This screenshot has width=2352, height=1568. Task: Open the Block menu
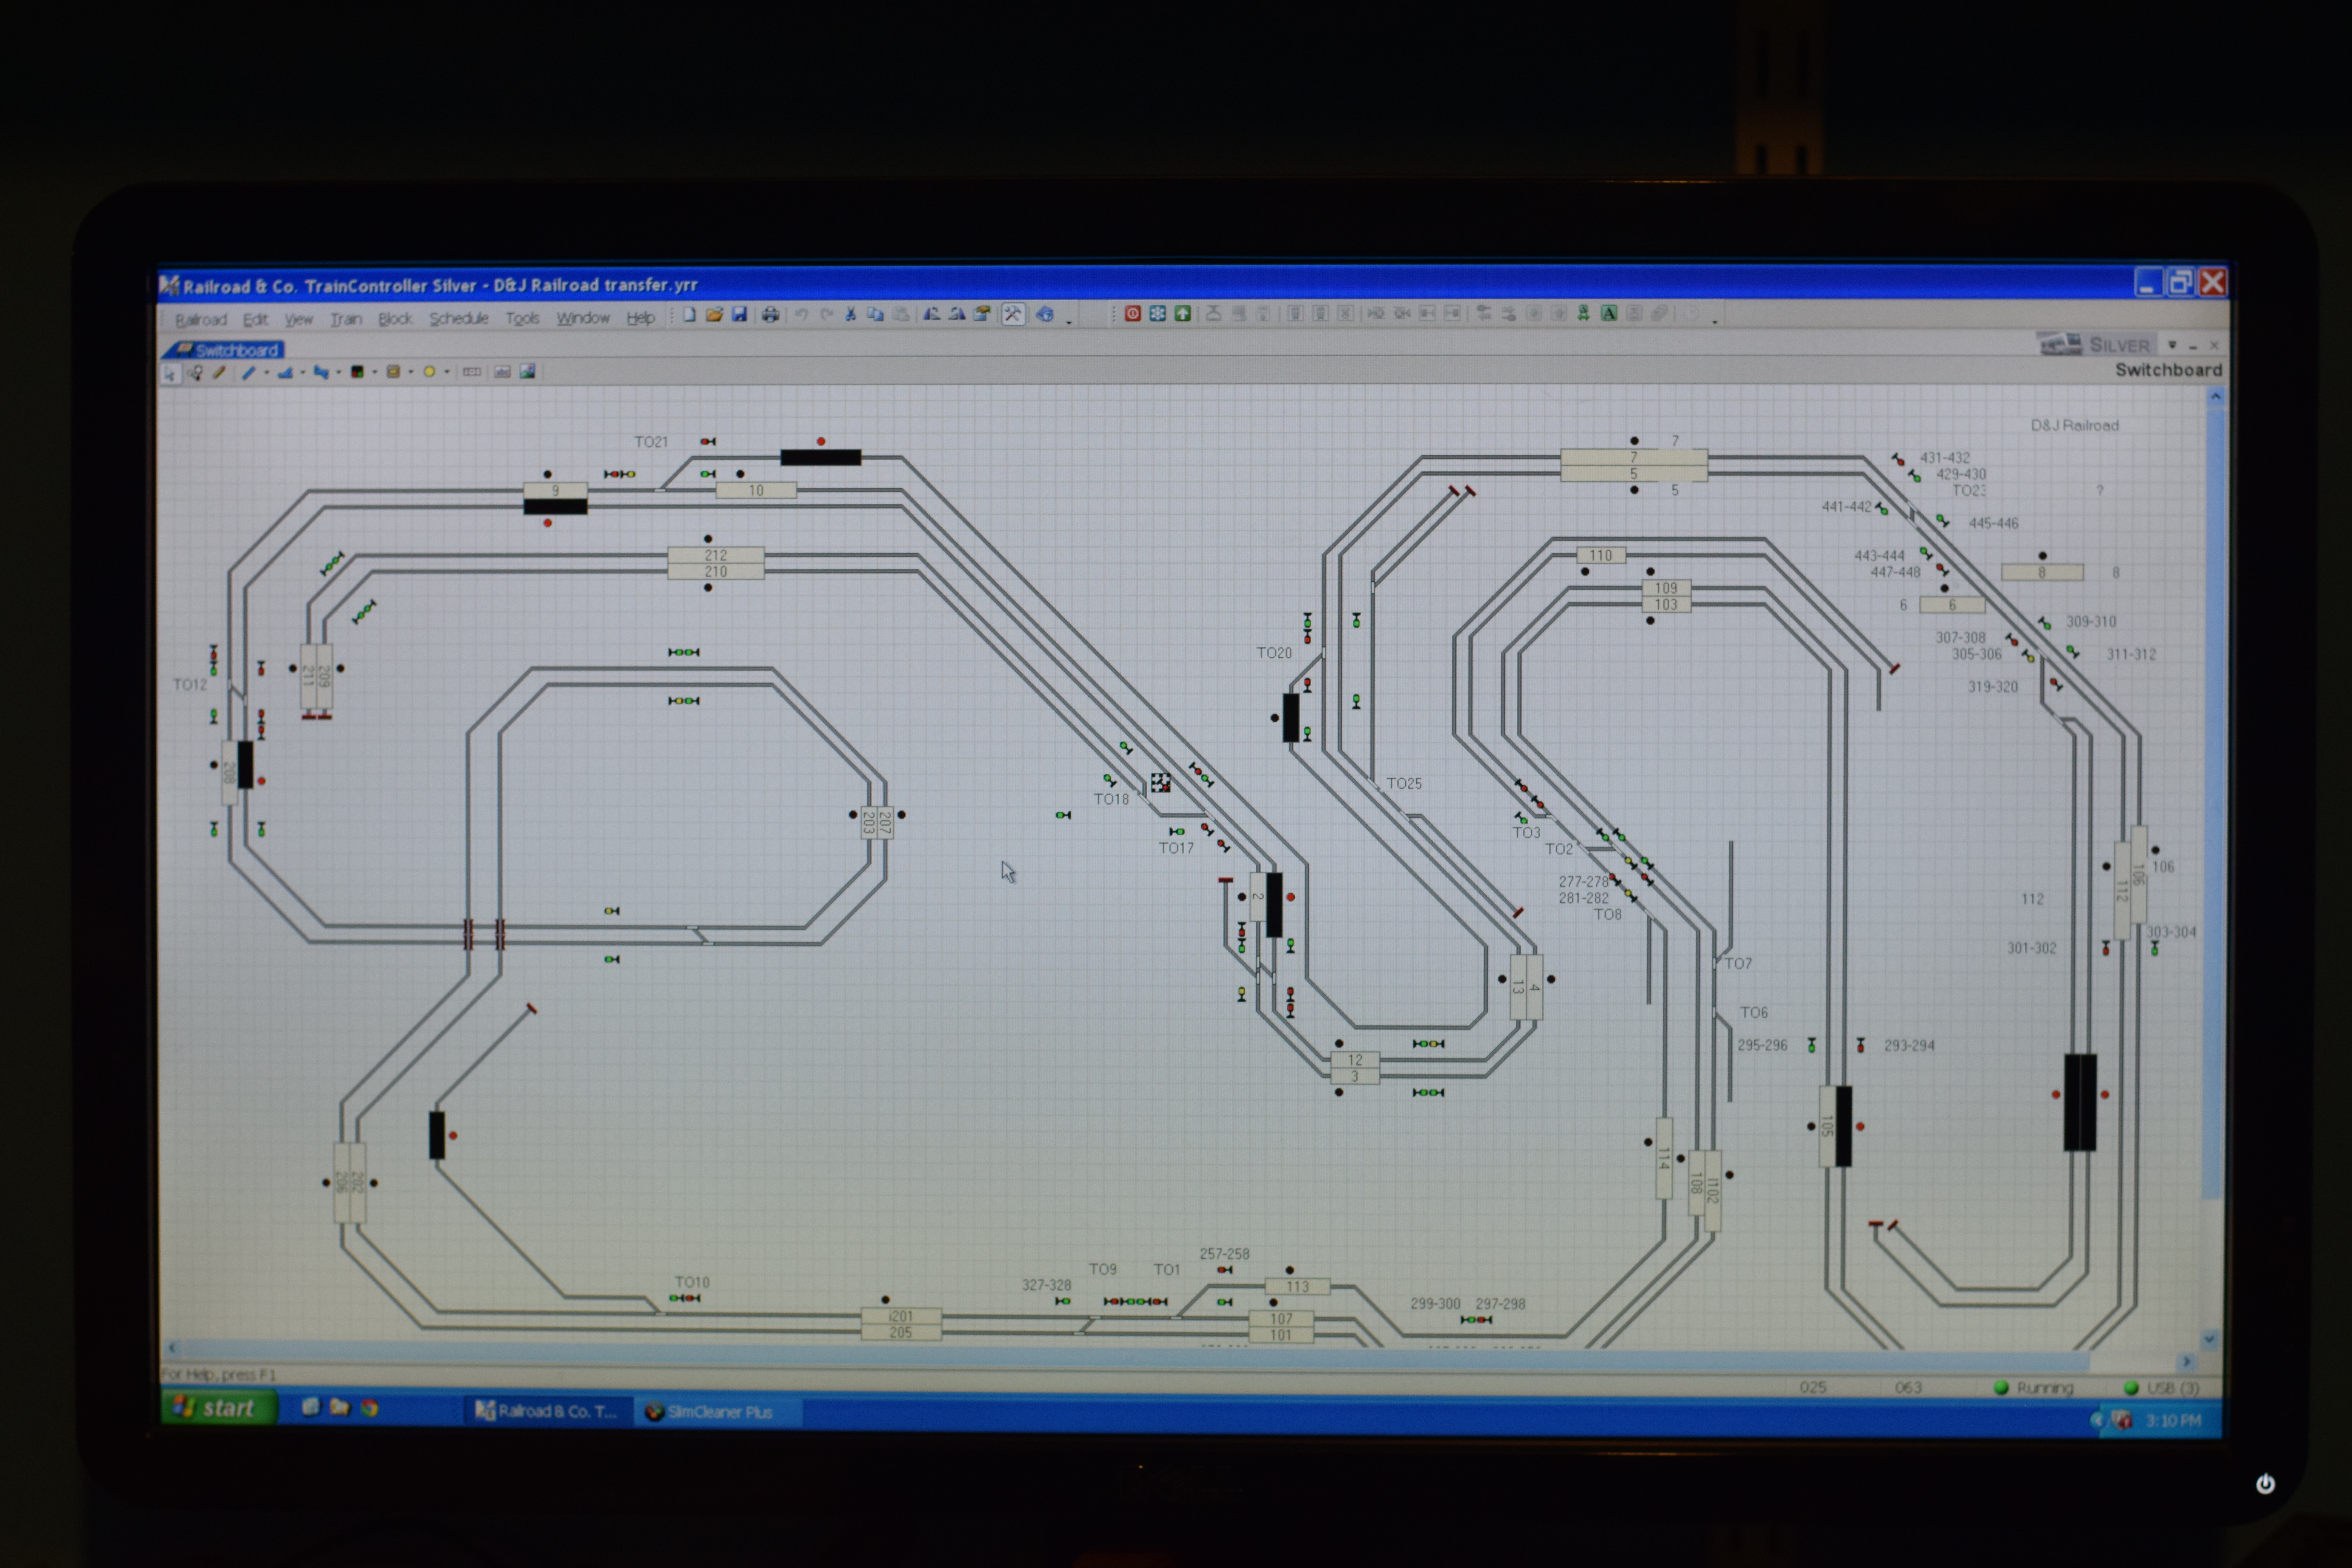(x=395, y=319)
